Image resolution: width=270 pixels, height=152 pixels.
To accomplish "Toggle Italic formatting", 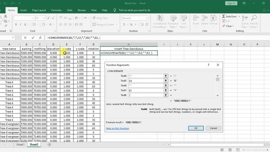I will [x=21, y=24].
